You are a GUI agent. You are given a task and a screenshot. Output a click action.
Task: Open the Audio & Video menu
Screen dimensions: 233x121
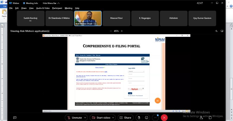pos(43,8)
